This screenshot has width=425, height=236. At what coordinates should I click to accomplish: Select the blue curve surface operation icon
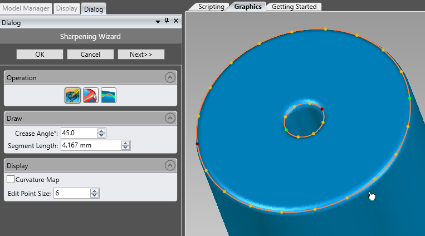[x=109, y=95]
